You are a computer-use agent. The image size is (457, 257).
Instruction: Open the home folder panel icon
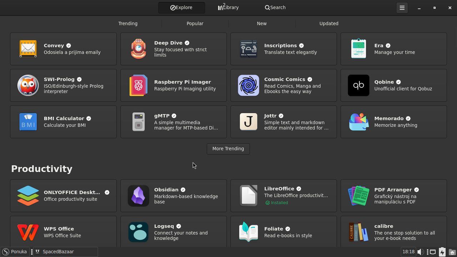click(x=452, y=252)
